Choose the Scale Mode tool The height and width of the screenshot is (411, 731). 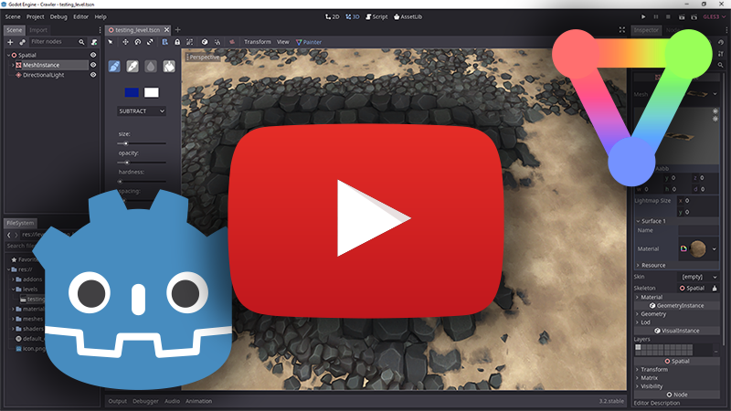coord(150,42)
